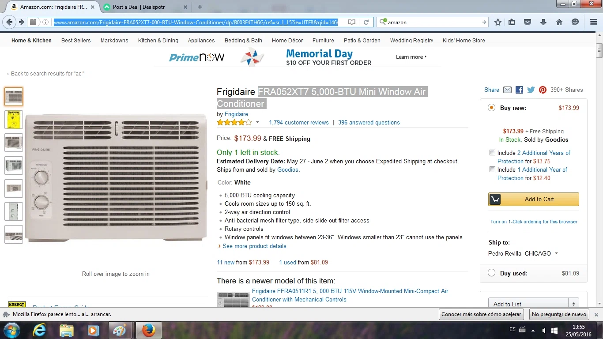The height and width of the screenshot is (339, 603).
Task: Share product on Pinterest icon
Action: click(x=543, y=90)
